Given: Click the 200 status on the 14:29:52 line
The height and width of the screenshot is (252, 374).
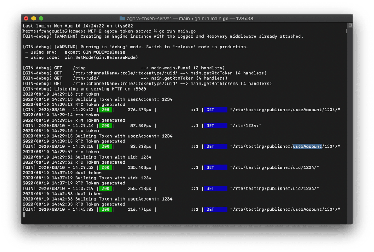Looking at the screenshot, I should click(x=105, y=167).
